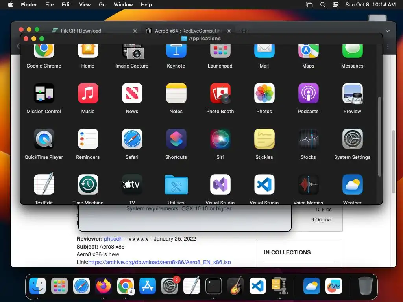Image resolution: width=403 pixels, height=302 pixels.
Task: Select the Notes app icon
Action: coord(176,93)
